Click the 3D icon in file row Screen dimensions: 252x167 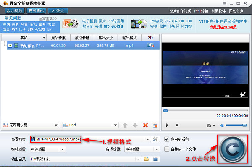click(x=150, y=46)
